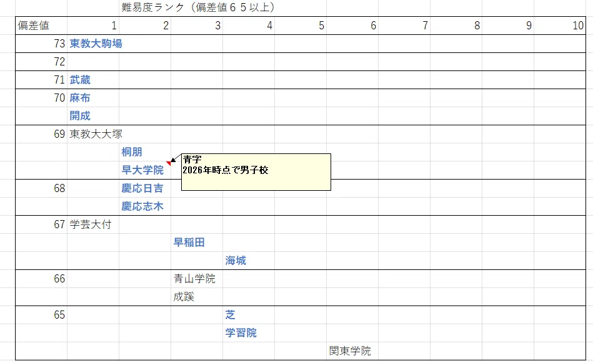Select the deviation value 66 cell
The image size is (593, 361).
coord(41,279)
